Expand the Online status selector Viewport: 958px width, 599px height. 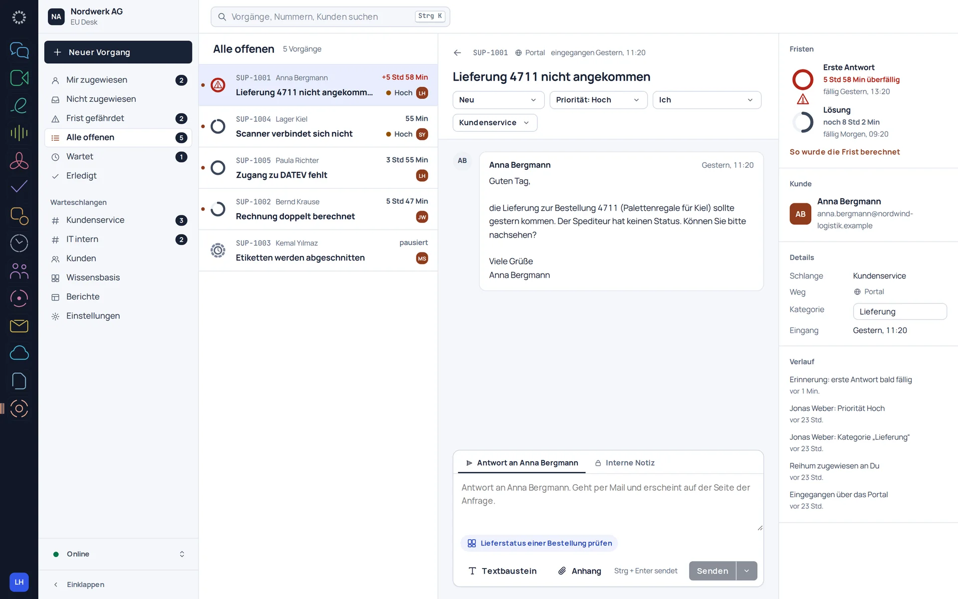pos(118,554)
